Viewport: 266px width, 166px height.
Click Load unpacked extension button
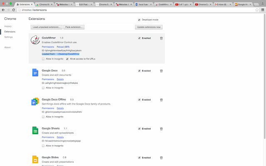[x=47, y=27]
